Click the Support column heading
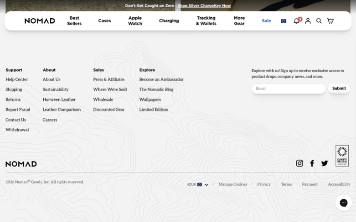The image size is (356, 222). tap(14, 70)
